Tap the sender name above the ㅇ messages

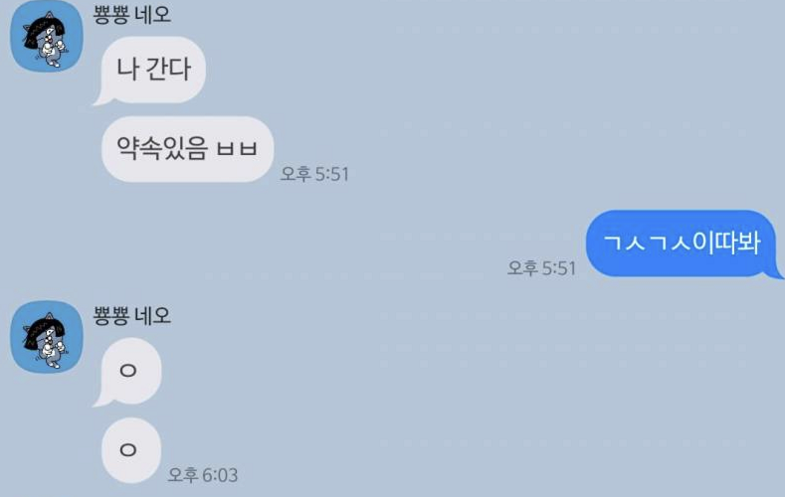click(x=132, y=315)
